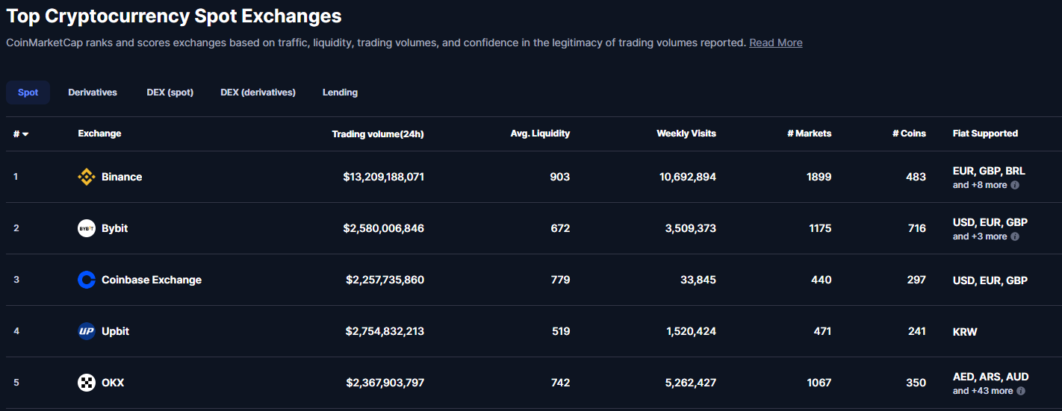Switch to the Derivatives tab

coord(93,92)
